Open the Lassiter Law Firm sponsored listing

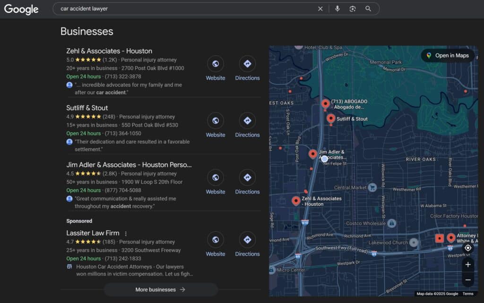[93, 233]
